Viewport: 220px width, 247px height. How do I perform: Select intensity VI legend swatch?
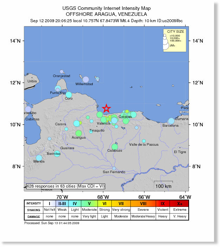coord(104,203)
